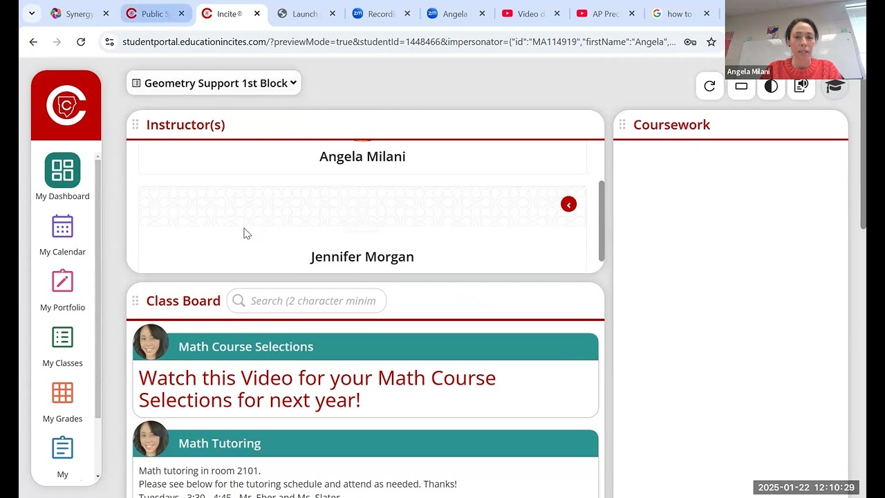Click the rectangle layout icon in toolbar
This screenshot has height=498, width=885.
741,86
